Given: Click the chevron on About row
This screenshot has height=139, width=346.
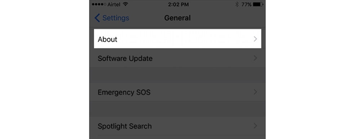Looking at the screenshot, I should pos(255,39).
